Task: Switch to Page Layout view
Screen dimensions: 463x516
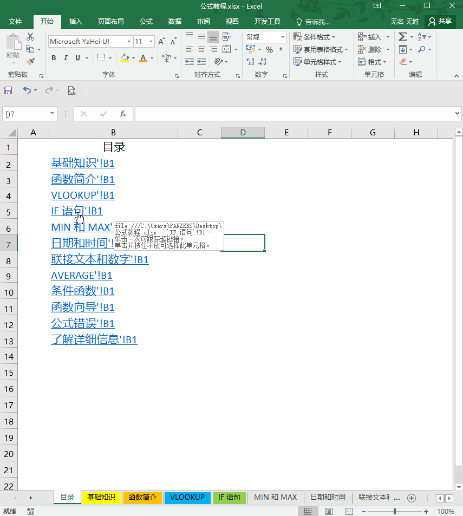Action: pyautogui.click(x=328, y=511)
